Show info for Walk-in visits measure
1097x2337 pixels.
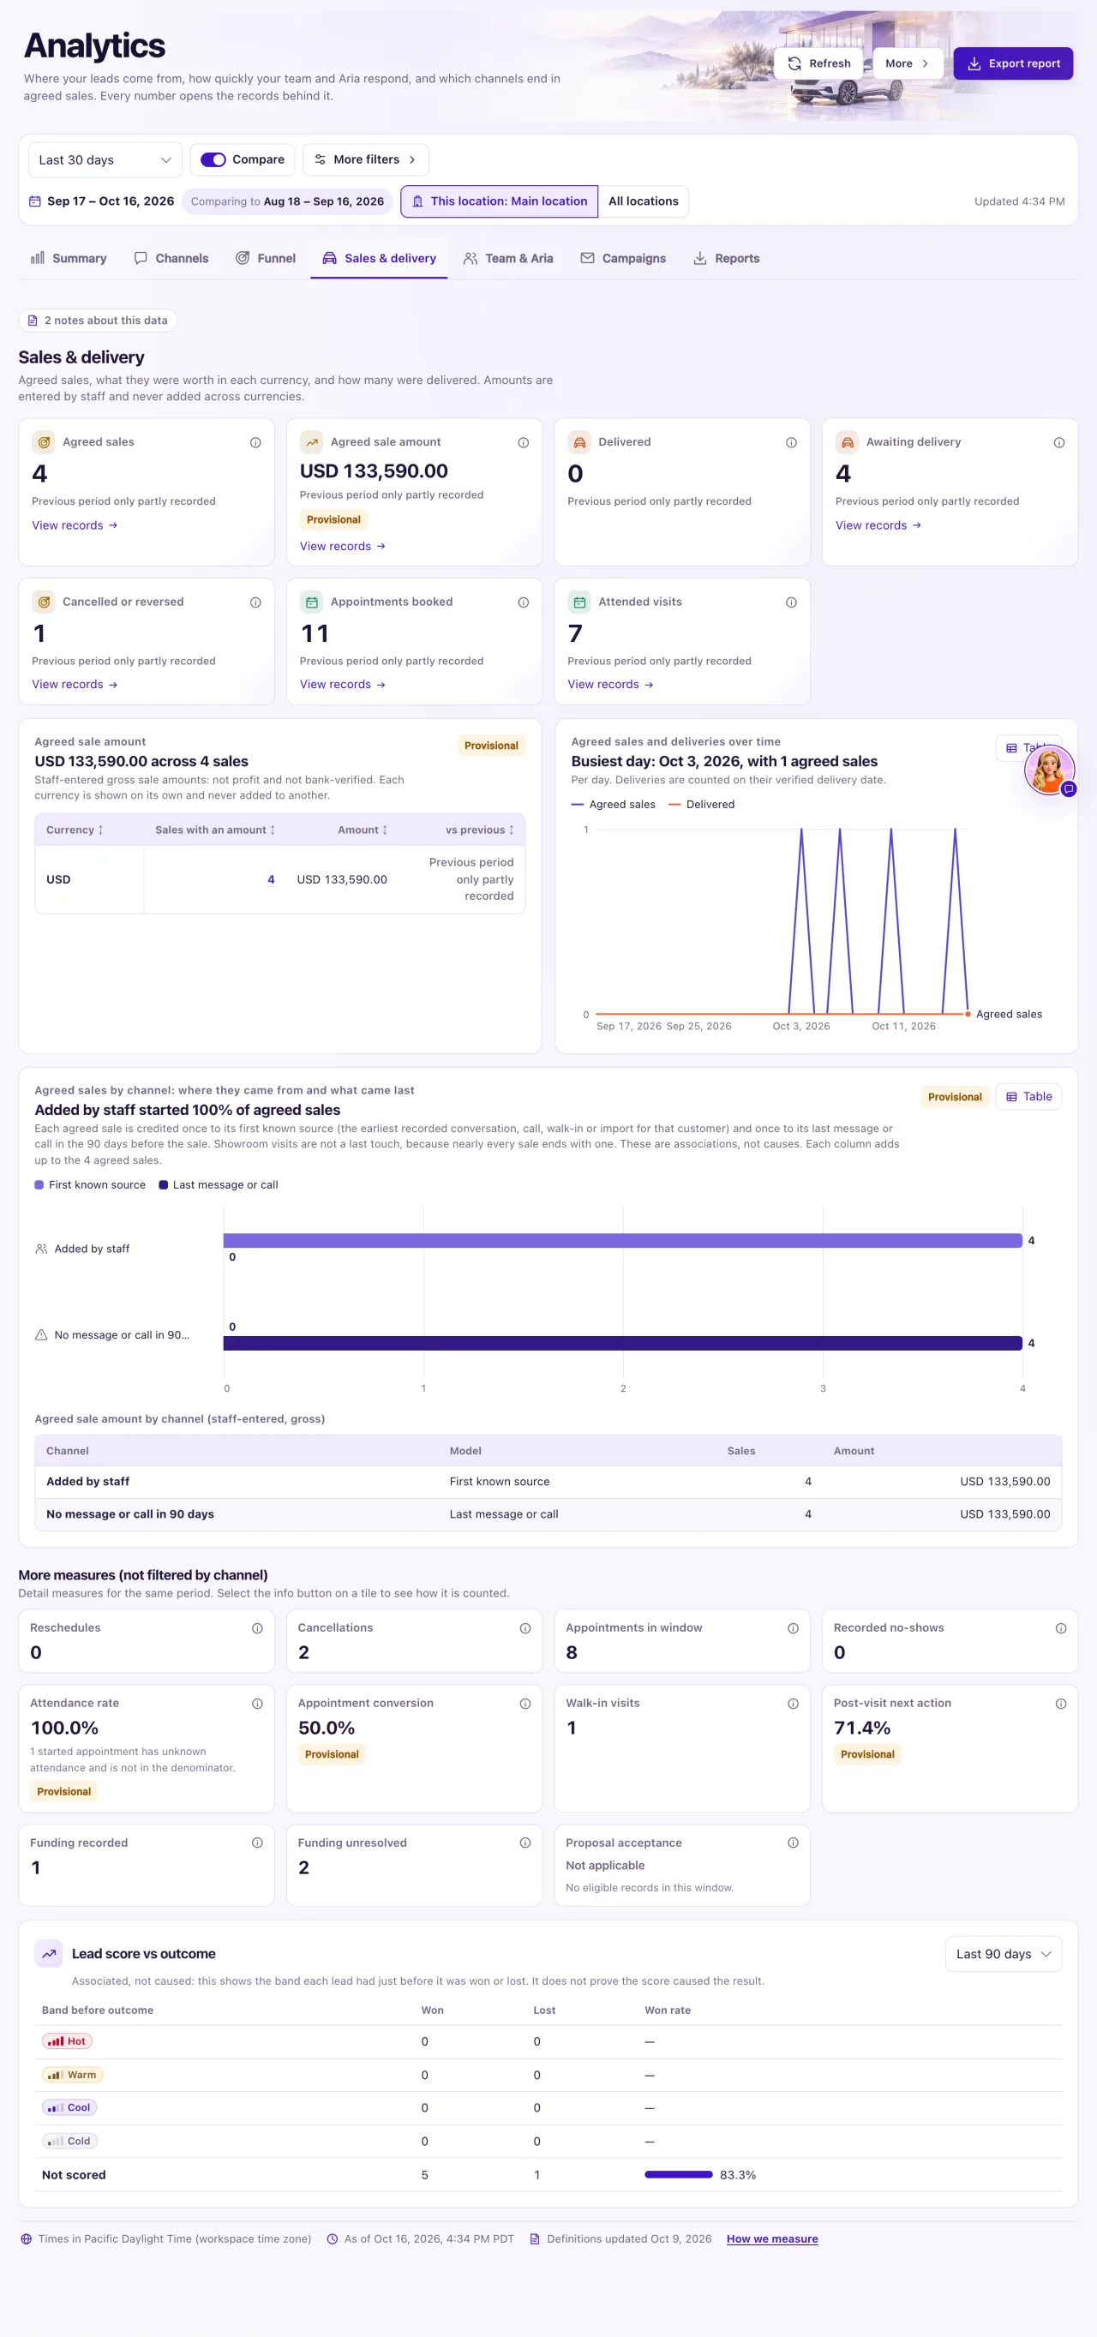point(792,1704)
